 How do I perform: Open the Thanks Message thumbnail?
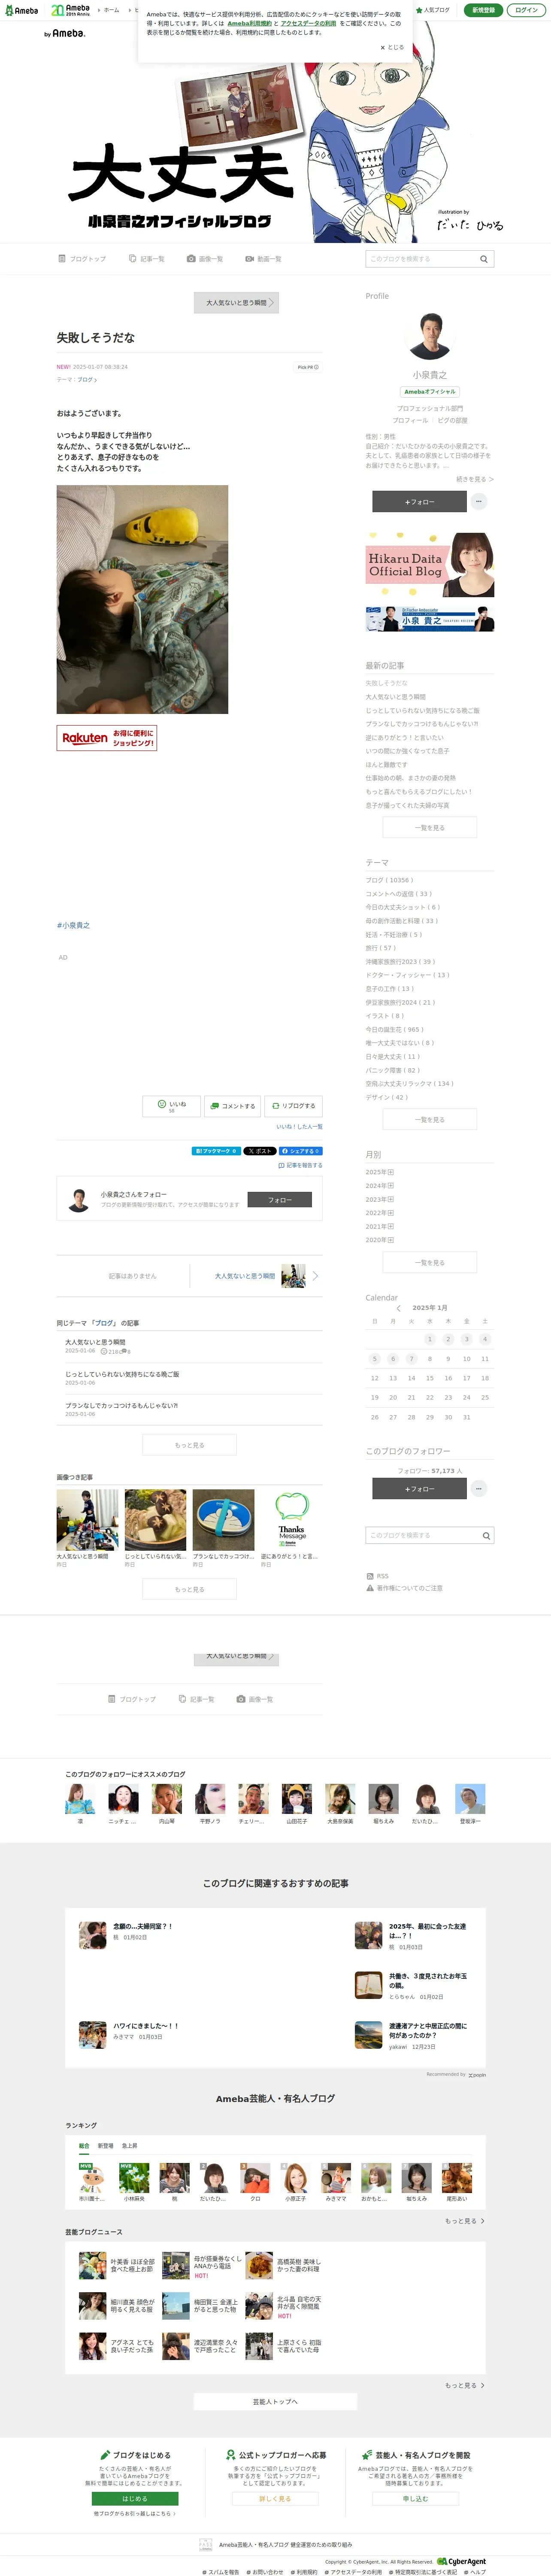(x=292, y=1520)
